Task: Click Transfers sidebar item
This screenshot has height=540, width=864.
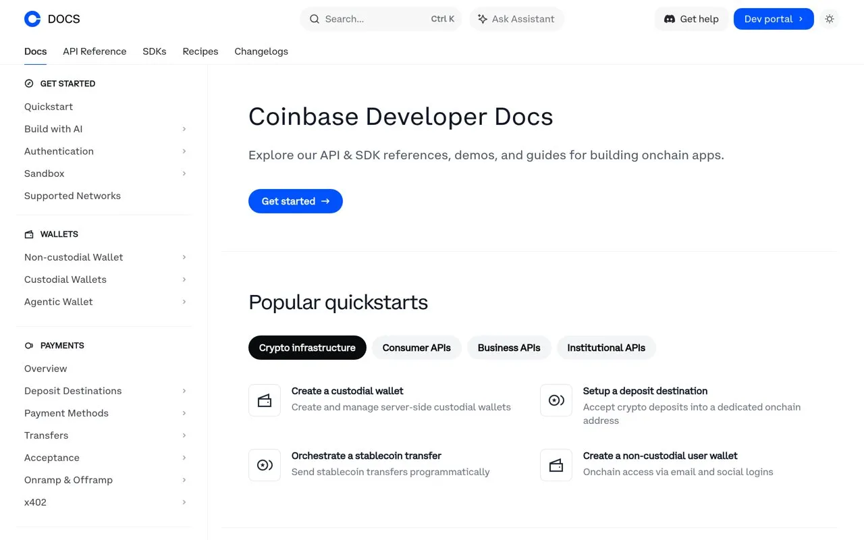Action: coord(105,435)
